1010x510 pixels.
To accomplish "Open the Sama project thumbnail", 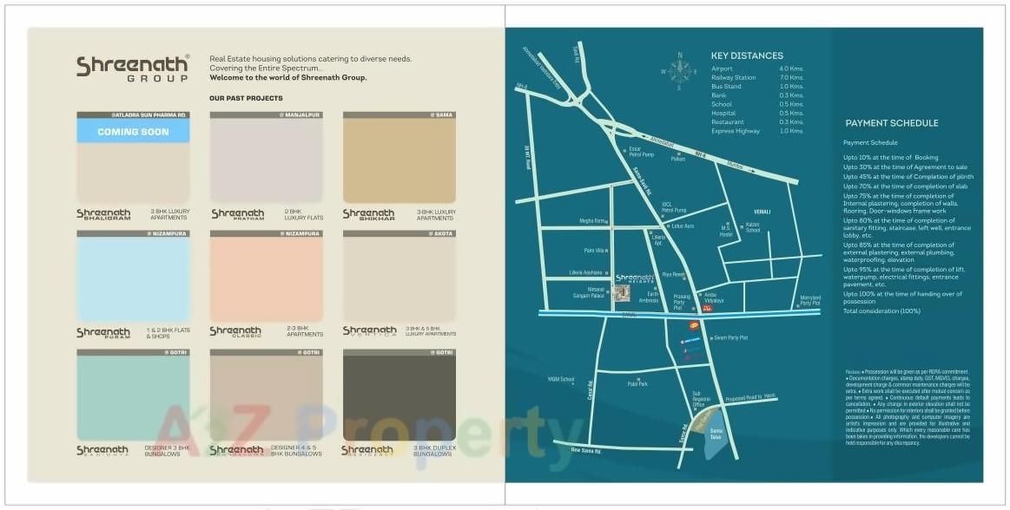I will tap(399, 160).
